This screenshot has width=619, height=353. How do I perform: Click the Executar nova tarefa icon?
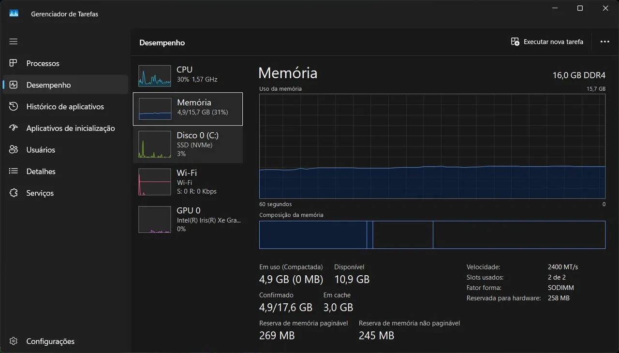tap(515, 42)
